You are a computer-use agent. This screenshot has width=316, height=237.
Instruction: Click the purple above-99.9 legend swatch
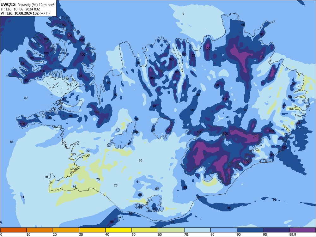pos(302,230)
